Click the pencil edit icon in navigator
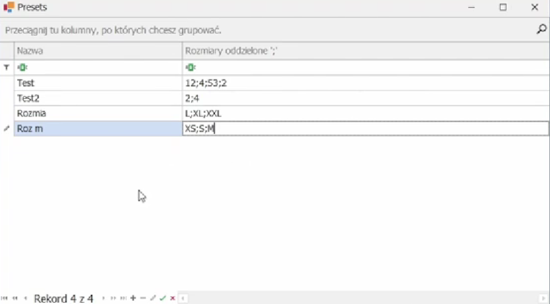 pyautogui.click(x=153, y=298)
